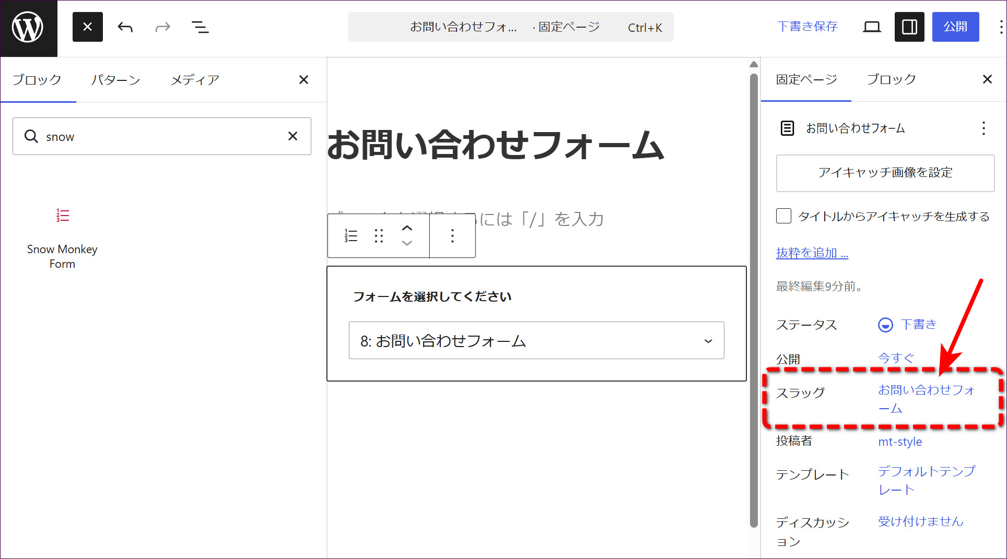This screenshot has height=559, width=1007.
Task: Open the editor options three-dot menu
Action: [x=1000, y=27]
